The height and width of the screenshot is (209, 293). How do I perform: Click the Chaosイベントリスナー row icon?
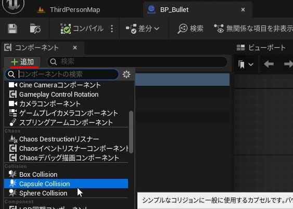pyautogui.click(x=13, y=149)
